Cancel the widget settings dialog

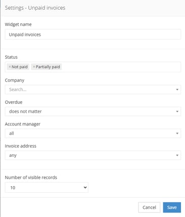[x=149, y=207]
